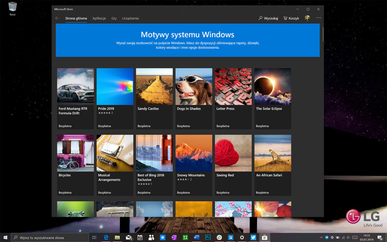387x242 pixels.
Task: Open the Koszyk shopping cart
Action: 291,18
